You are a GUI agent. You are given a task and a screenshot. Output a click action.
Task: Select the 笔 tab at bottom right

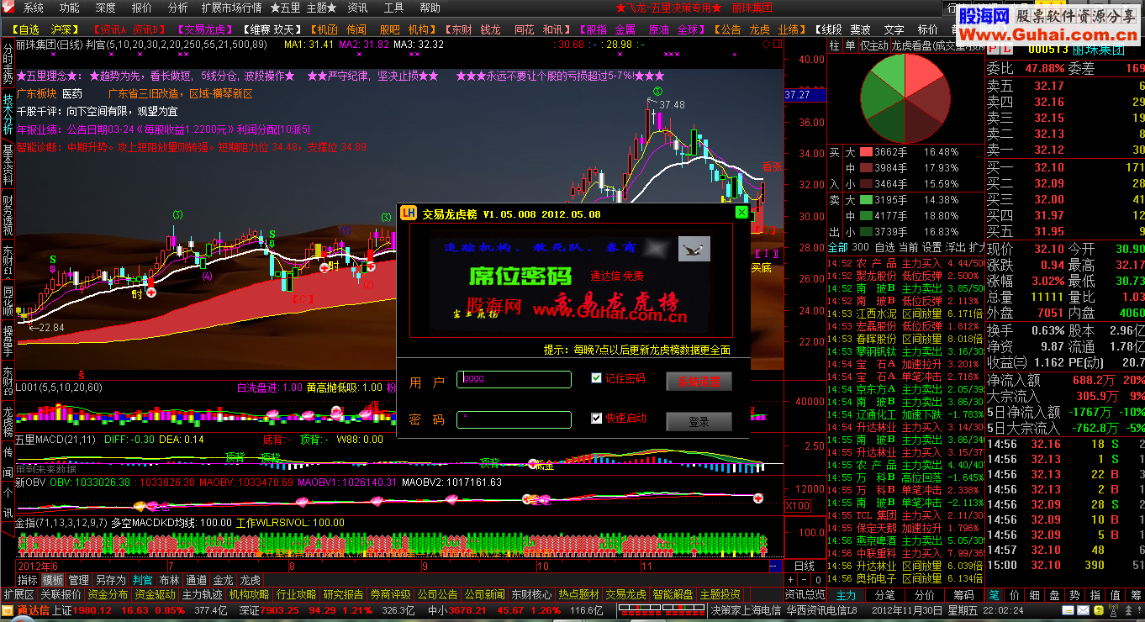994,594
